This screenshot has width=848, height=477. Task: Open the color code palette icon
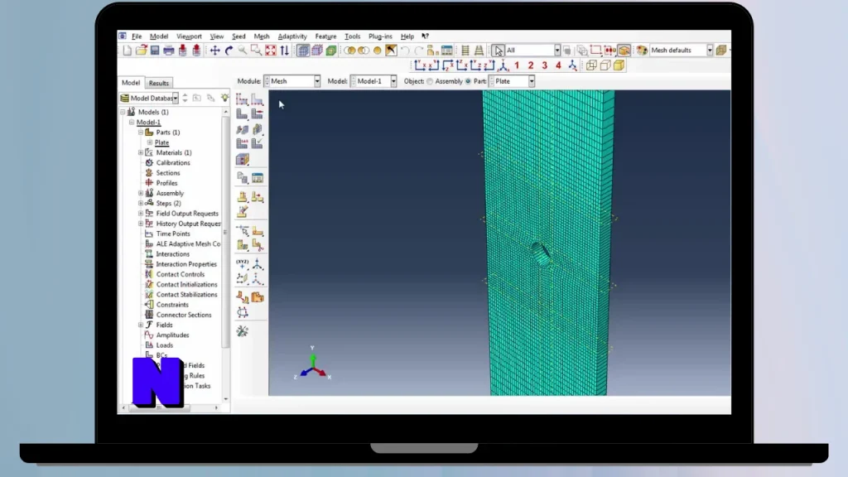tap(642, 51)
